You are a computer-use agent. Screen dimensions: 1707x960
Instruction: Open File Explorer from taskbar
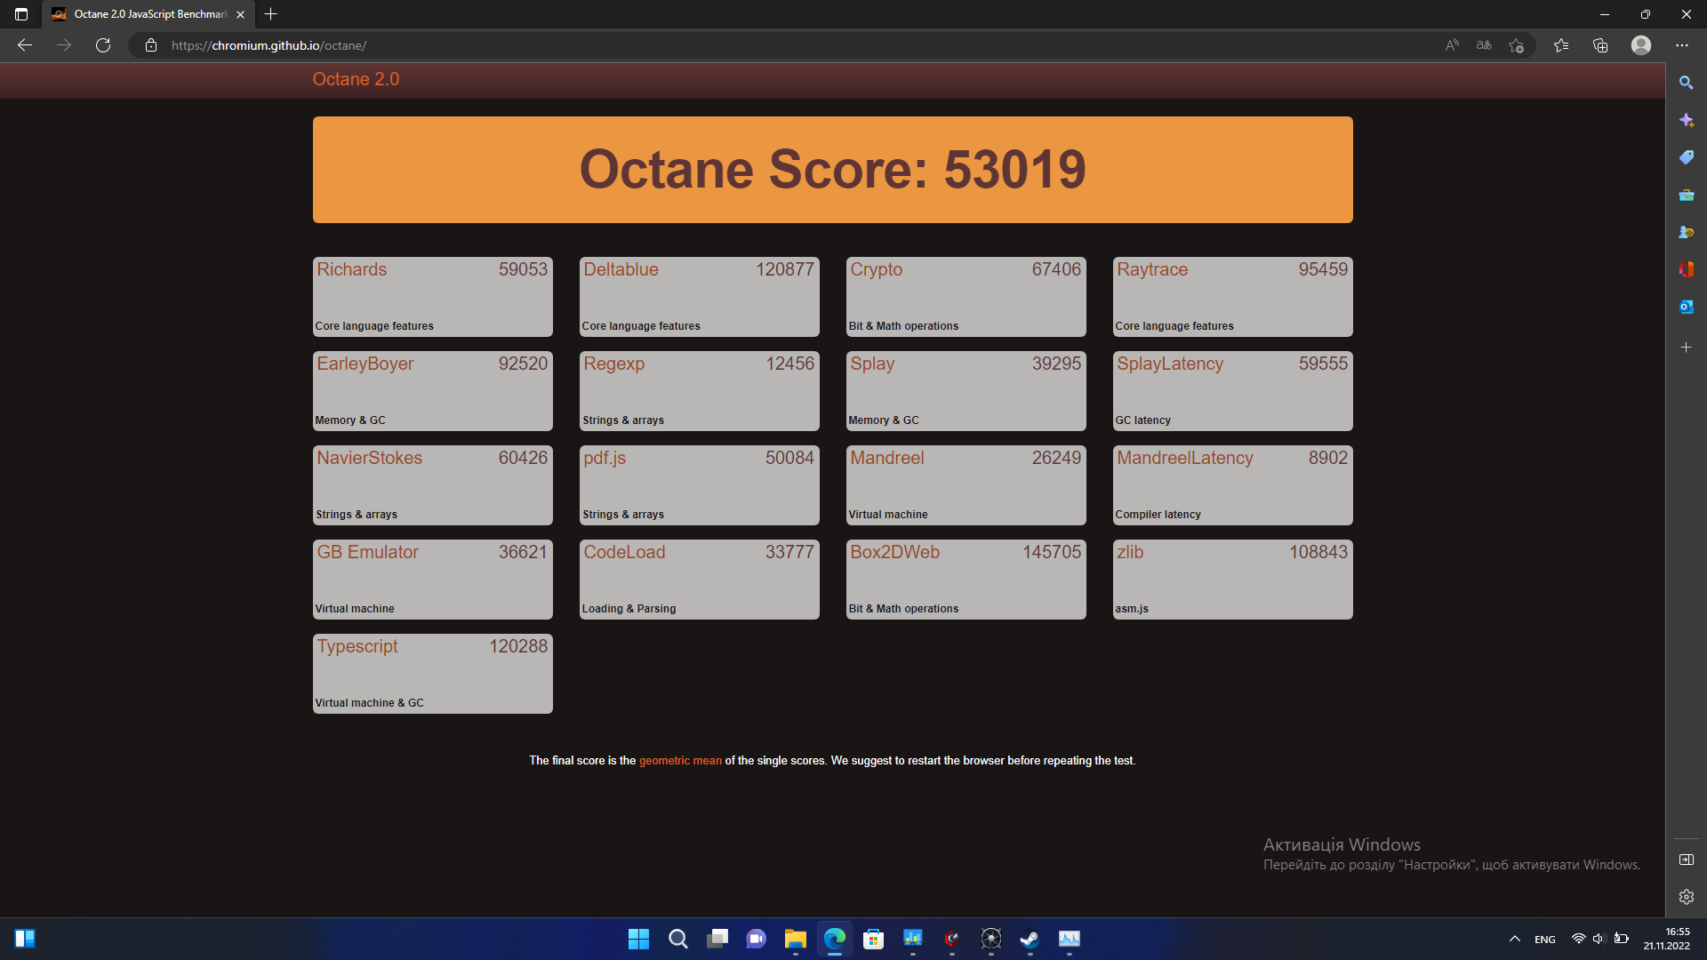coord(795,939)
